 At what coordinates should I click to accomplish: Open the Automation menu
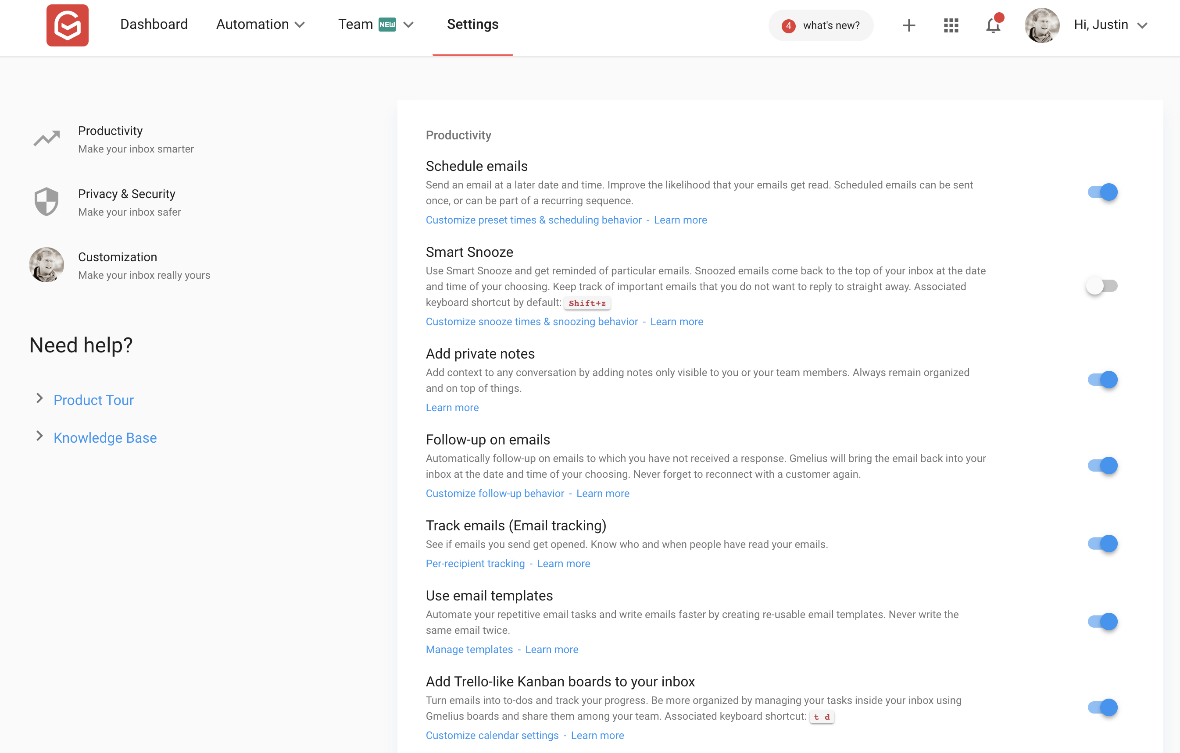(x=261, y=25)
